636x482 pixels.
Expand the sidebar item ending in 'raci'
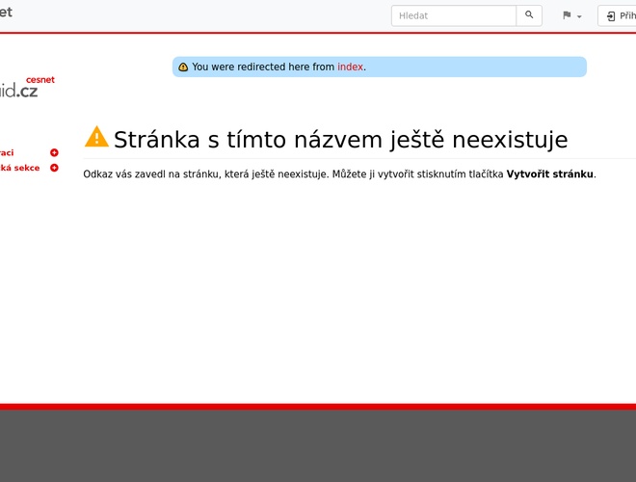point(54,152)
